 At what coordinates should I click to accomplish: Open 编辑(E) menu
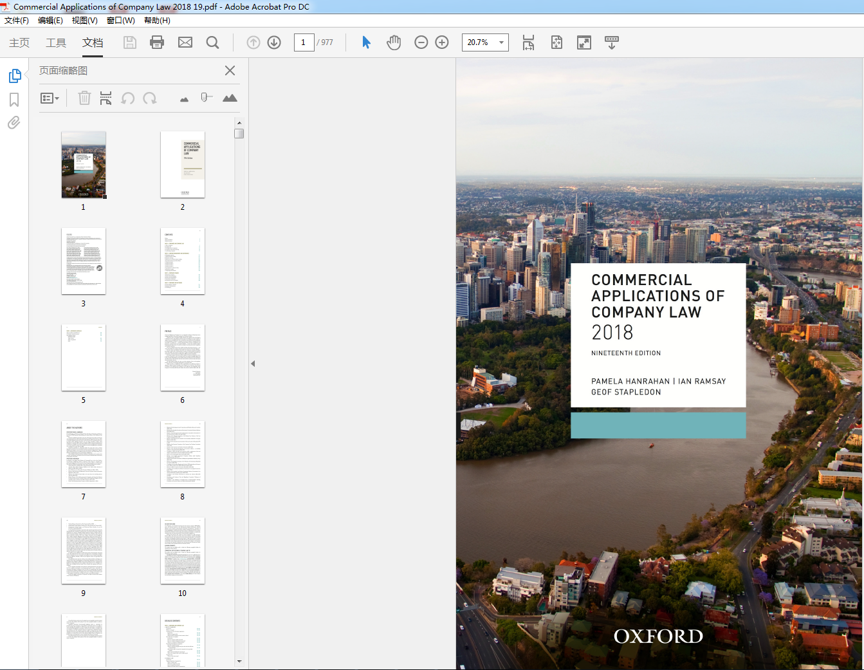[50, 21]
